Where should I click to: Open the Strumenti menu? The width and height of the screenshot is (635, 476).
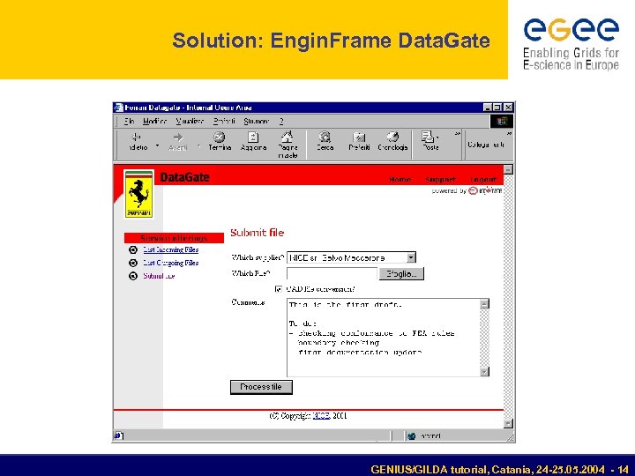coord(257,121)
